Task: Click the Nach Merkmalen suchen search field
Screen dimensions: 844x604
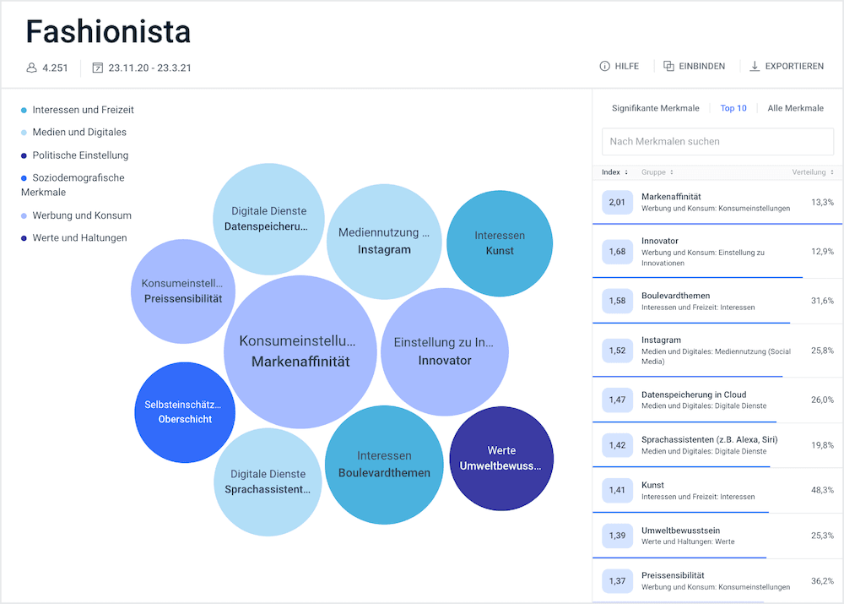Action: 717,141
